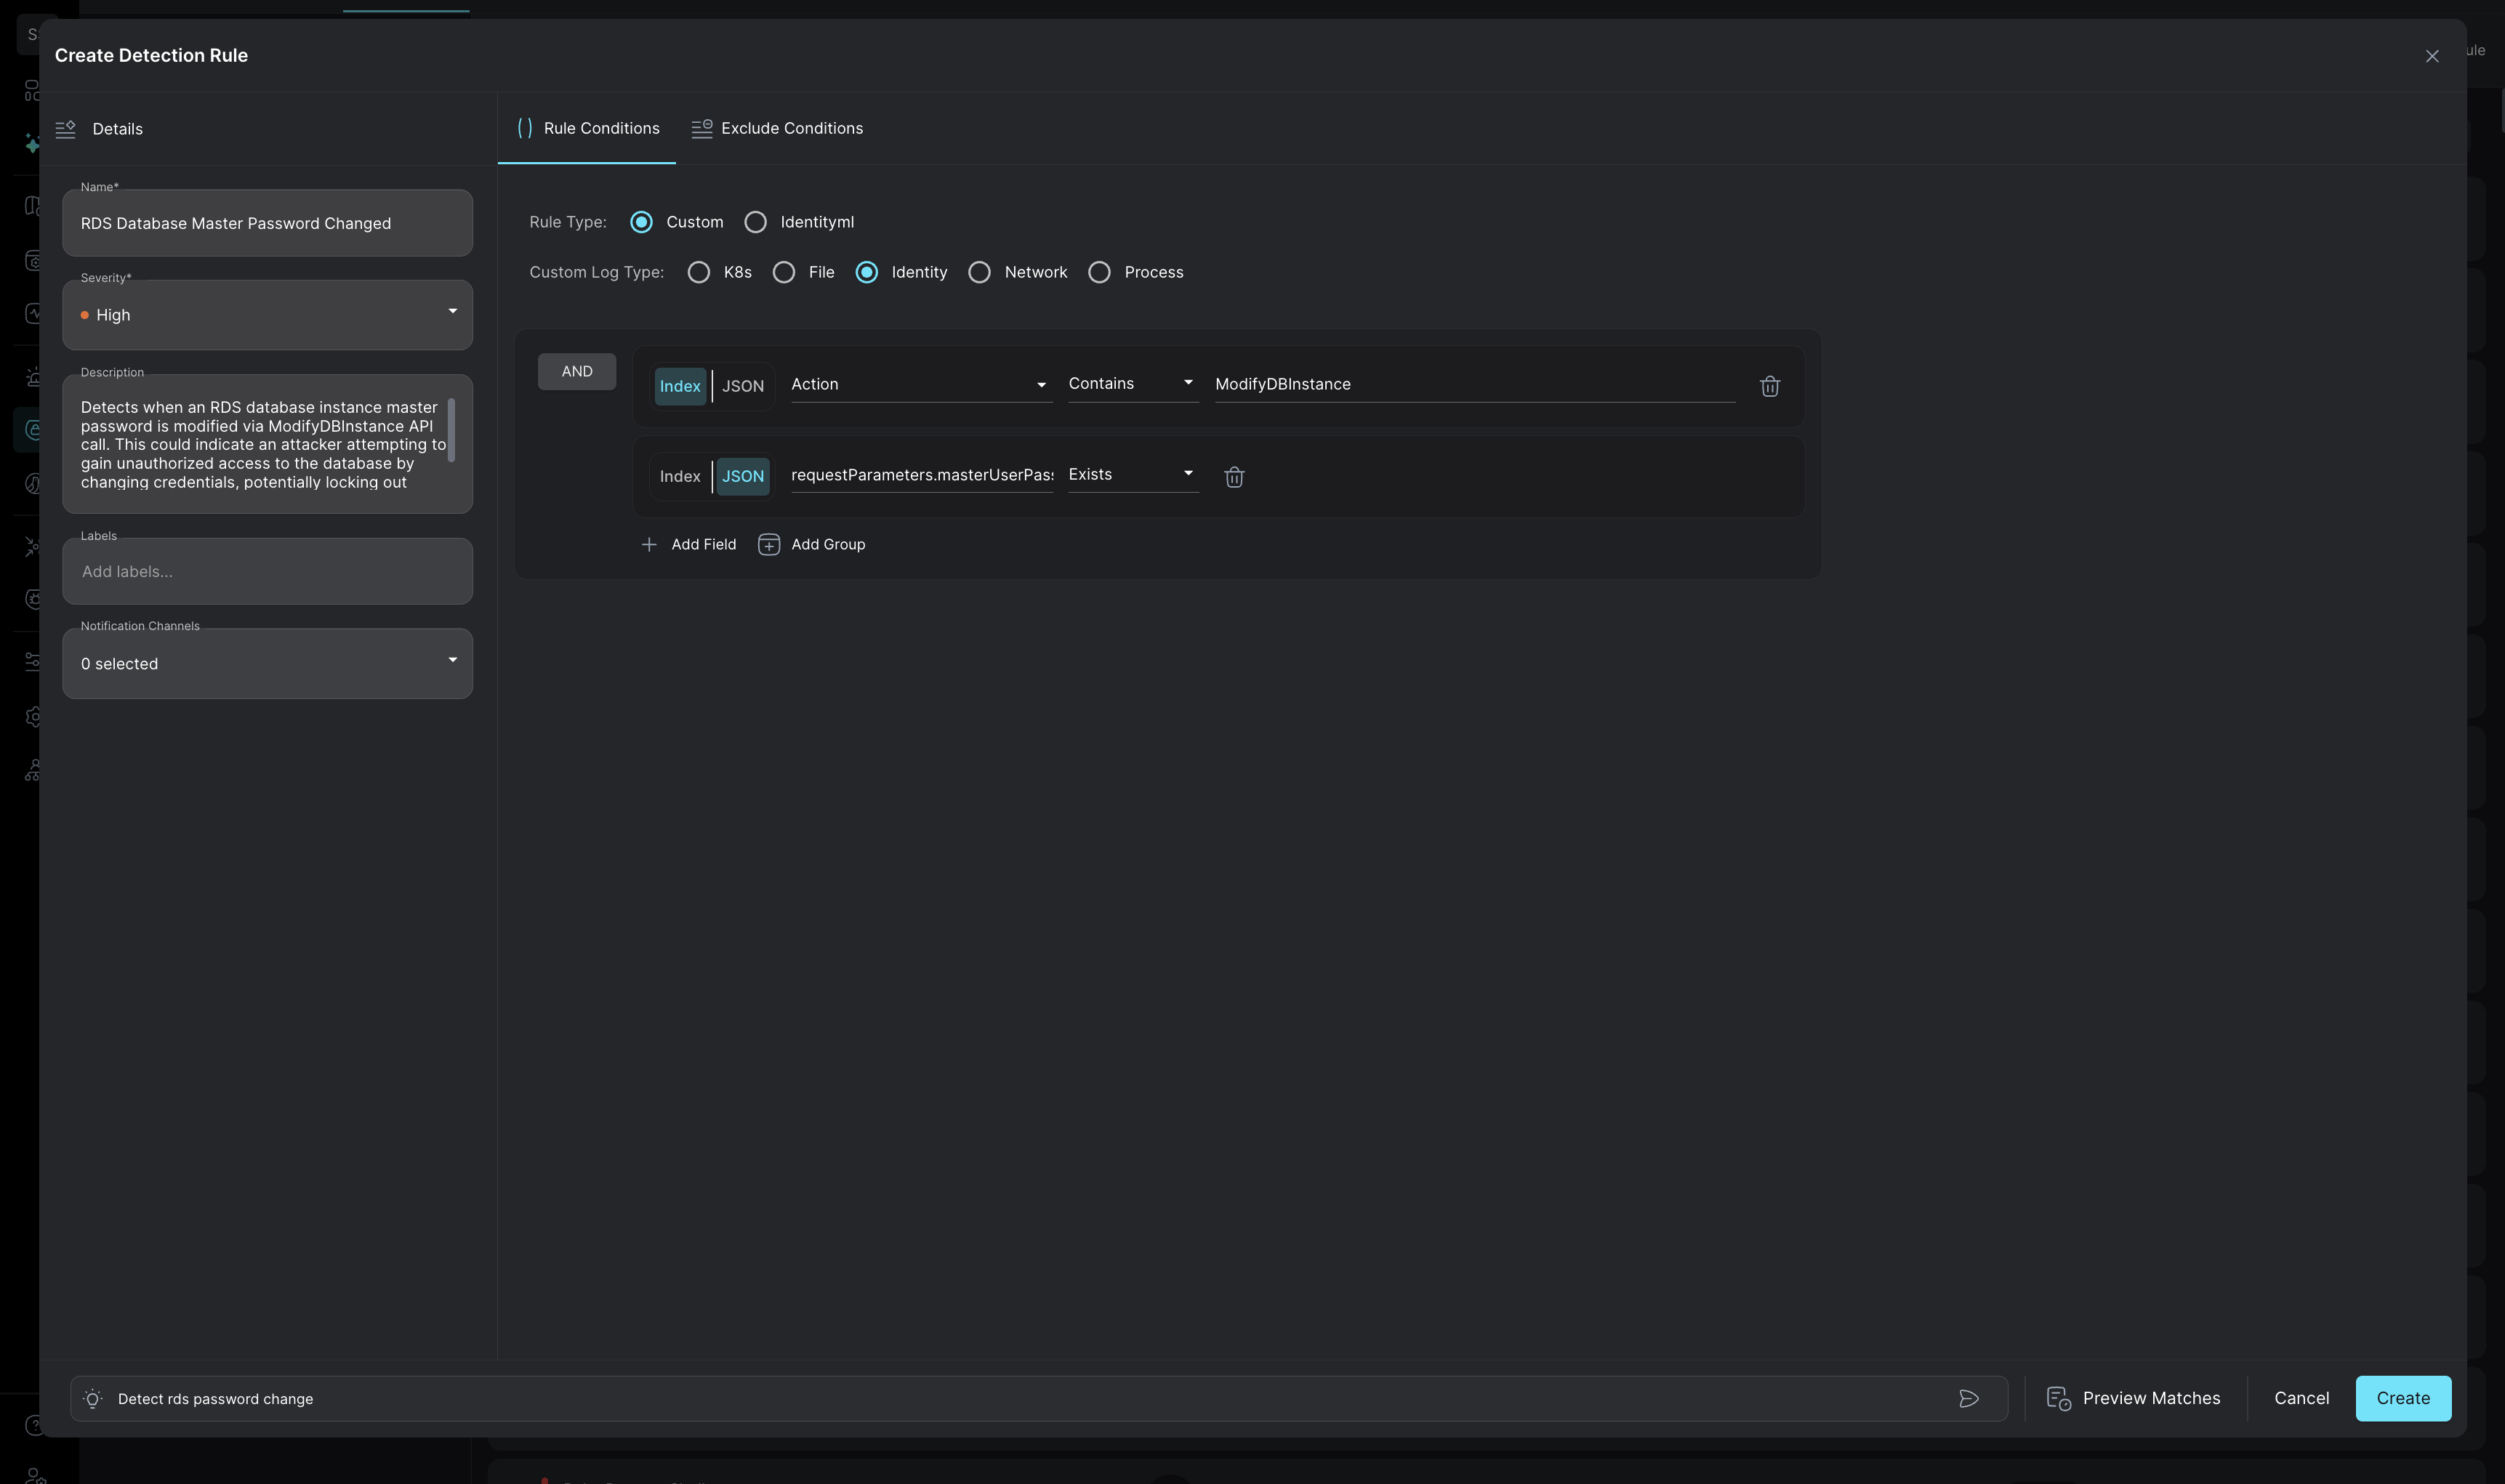Click the Preview Matches icon
The height and width of the screenshot is (1484, 2505).
tap(2058, 1398)
